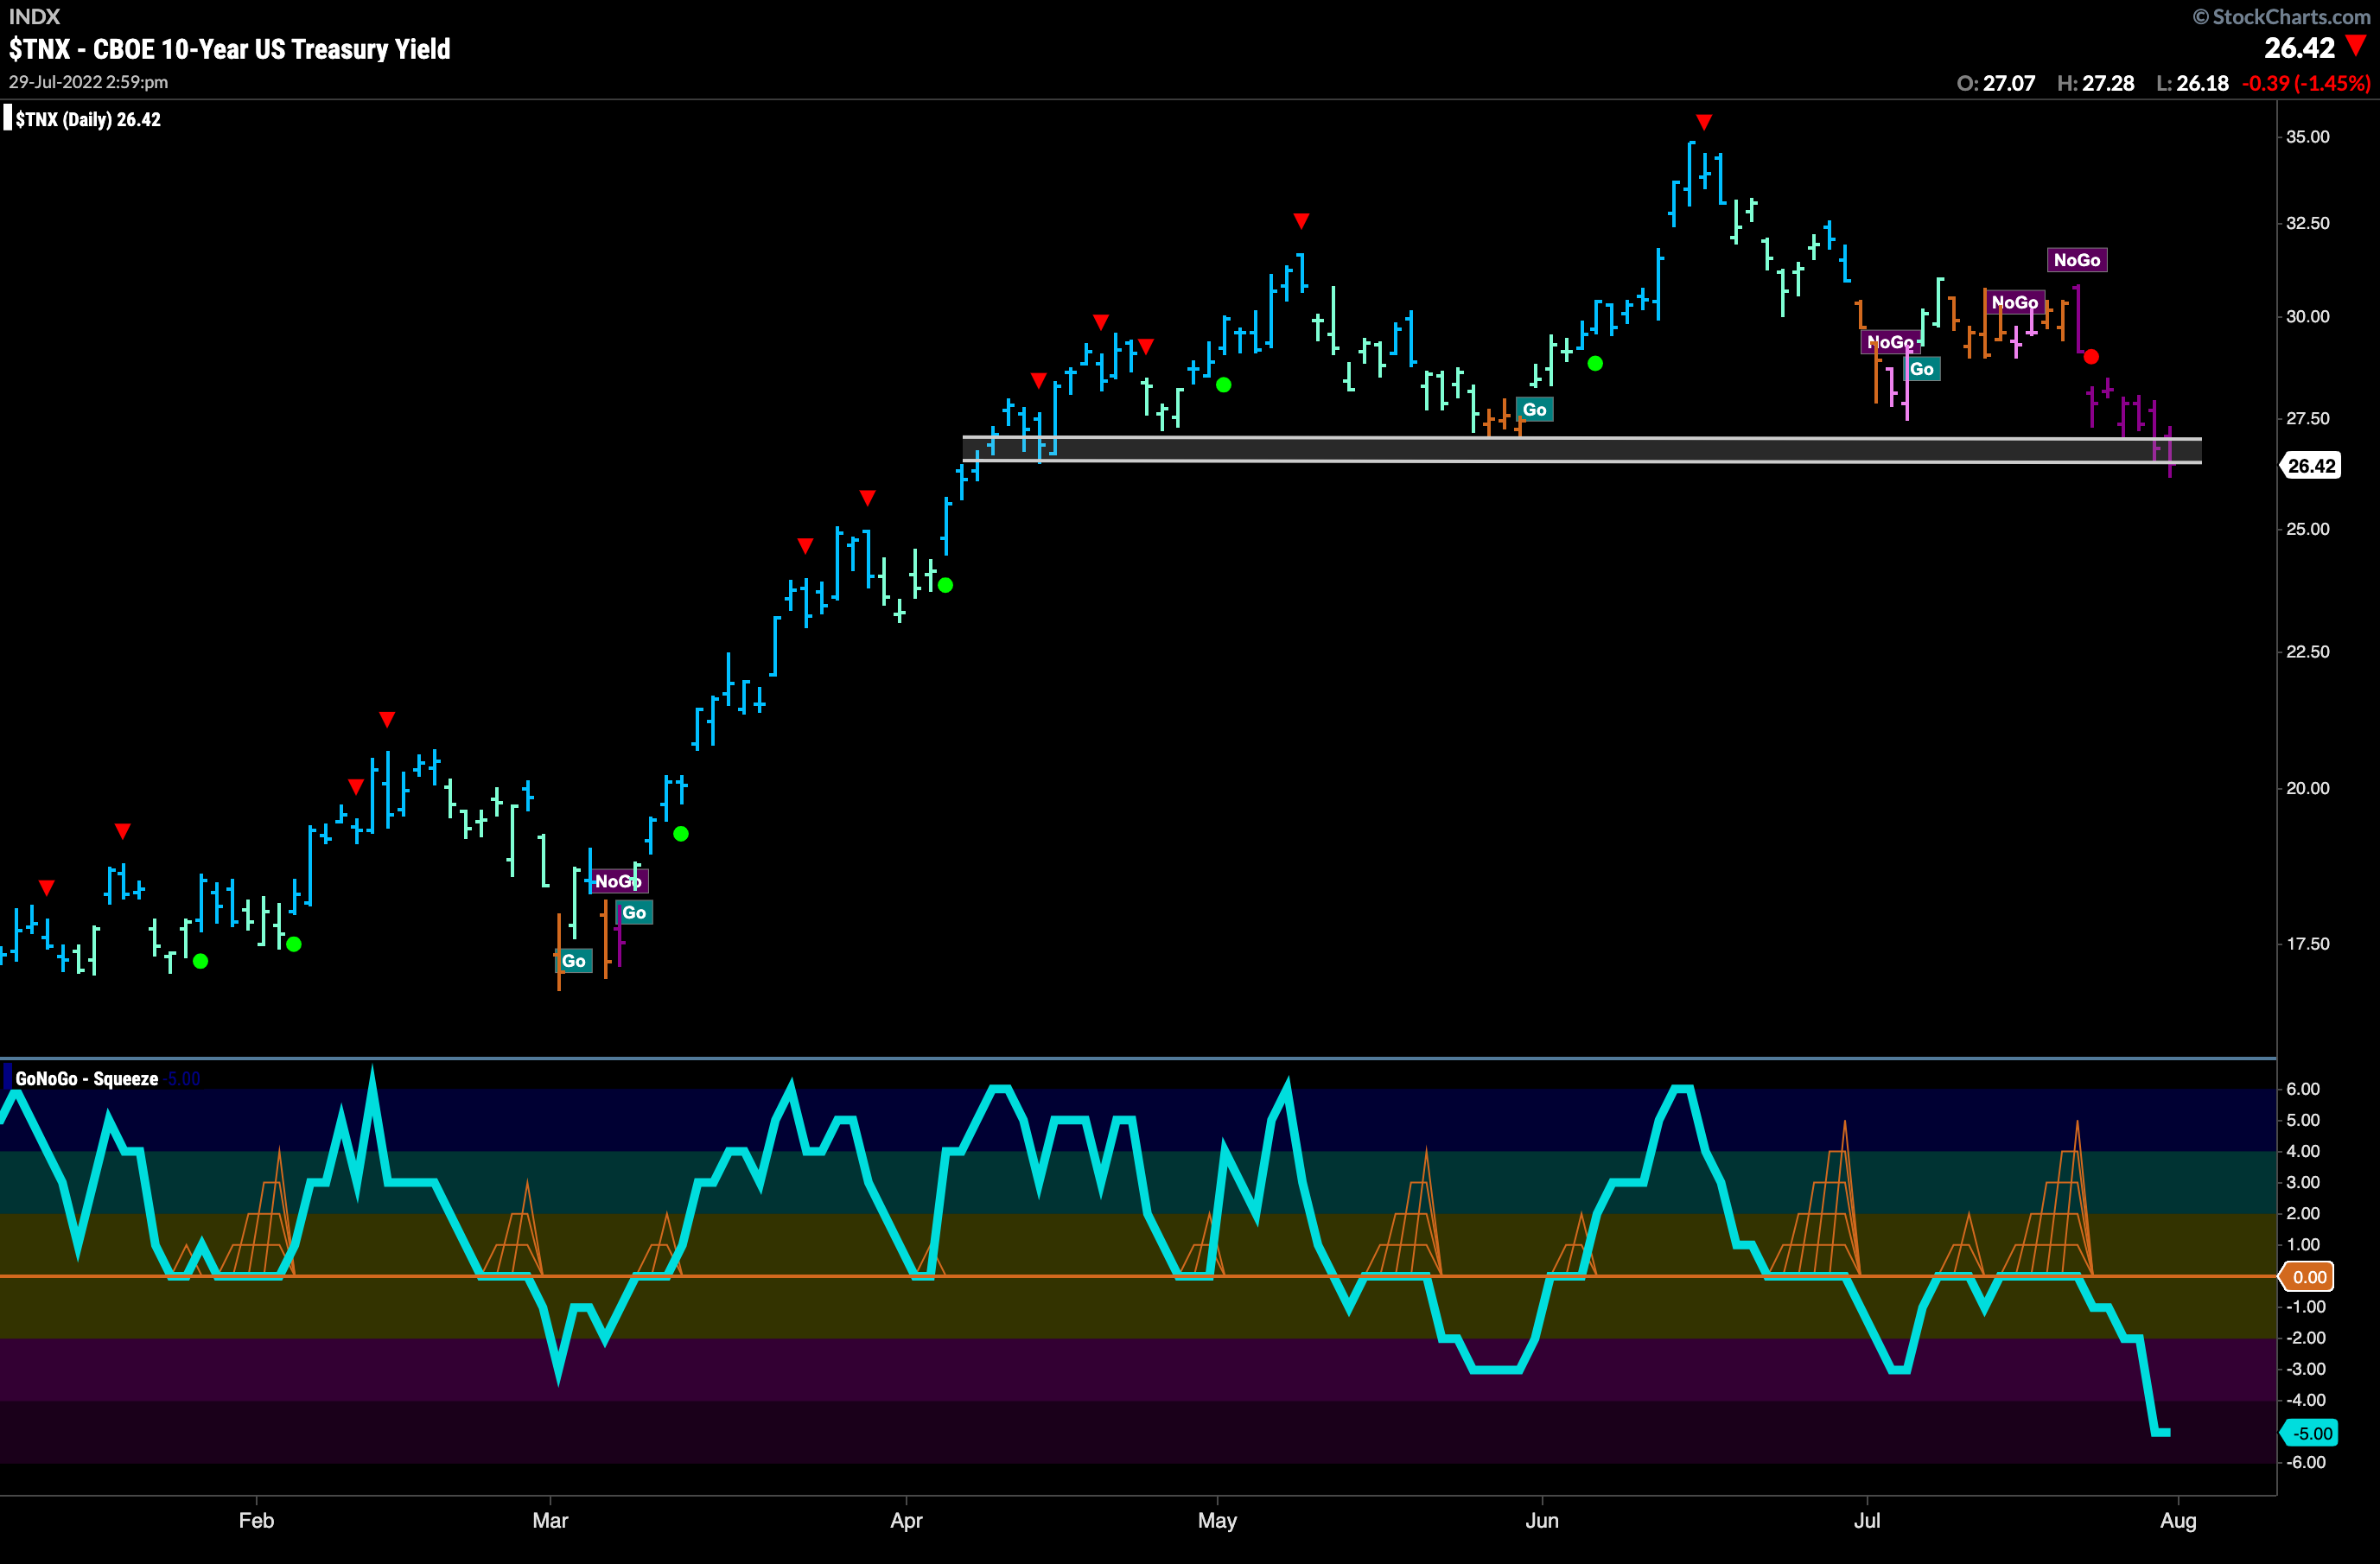2380x1564 pixels.
Task: Click the Aug label on time axis
Action: point(2178,1520)
